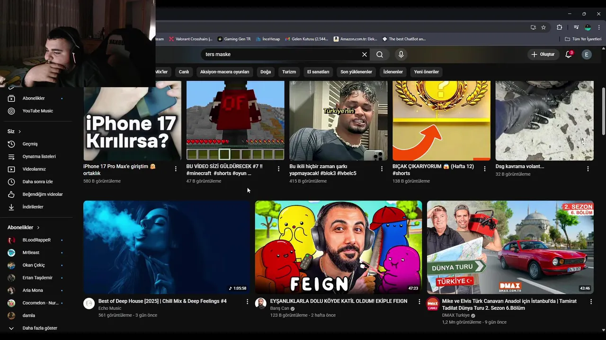Open more options for Best of Deep House video
The image size is (606, 340).
point(247,301)
